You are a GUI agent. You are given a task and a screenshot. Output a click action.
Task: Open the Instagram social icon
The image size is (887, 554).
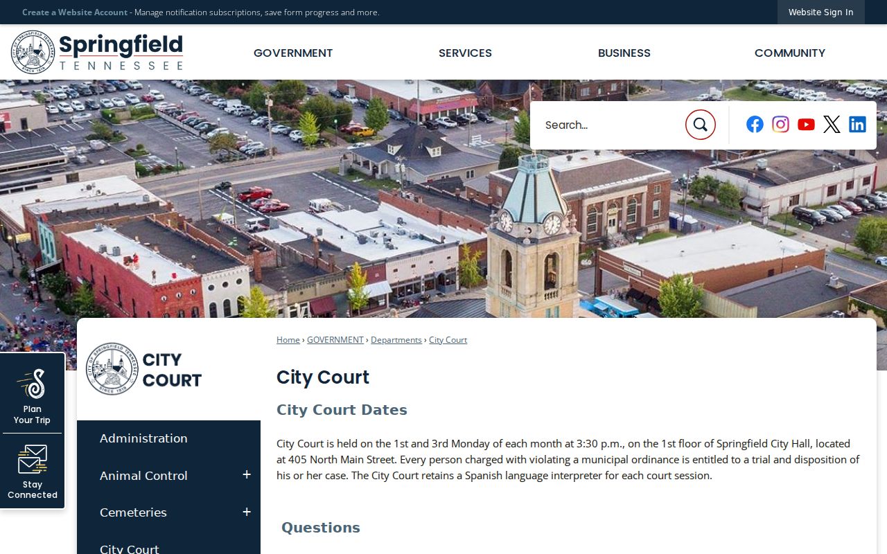point(780,125)
